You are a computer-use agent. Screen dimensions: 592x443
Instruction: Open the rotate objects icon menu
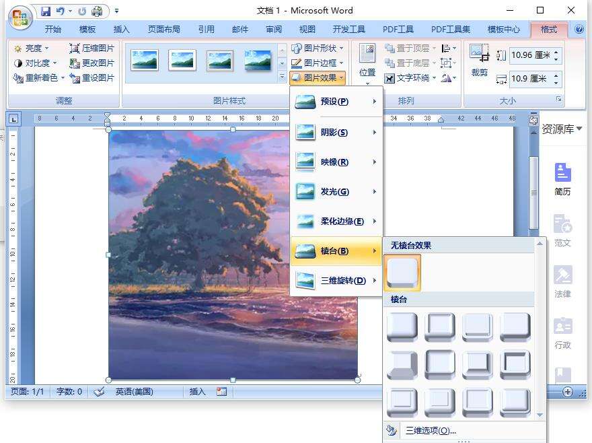pyautogui.click(x=449, y=78)
